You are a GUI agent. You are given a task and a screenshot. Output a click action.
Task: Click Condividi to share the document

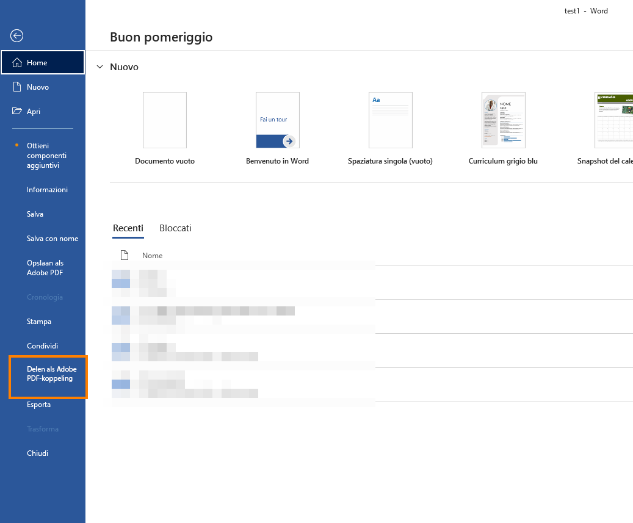pos(43,345)
